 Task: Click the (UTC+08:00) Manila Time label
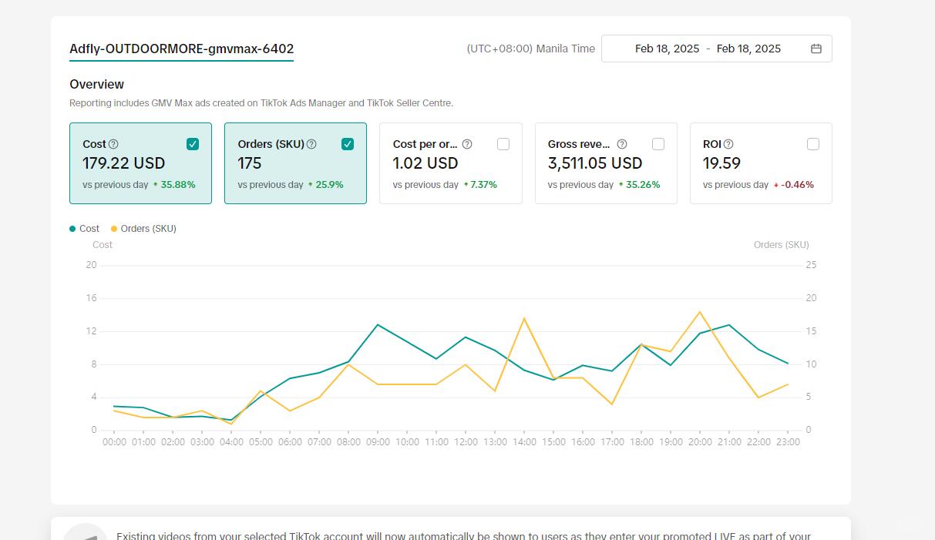[x=531, y=49]
